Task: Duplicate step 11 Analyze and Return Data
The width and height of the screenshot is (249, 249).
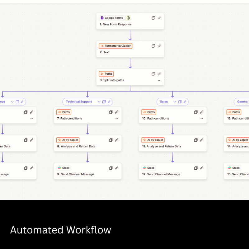Action: click(196, 140)
